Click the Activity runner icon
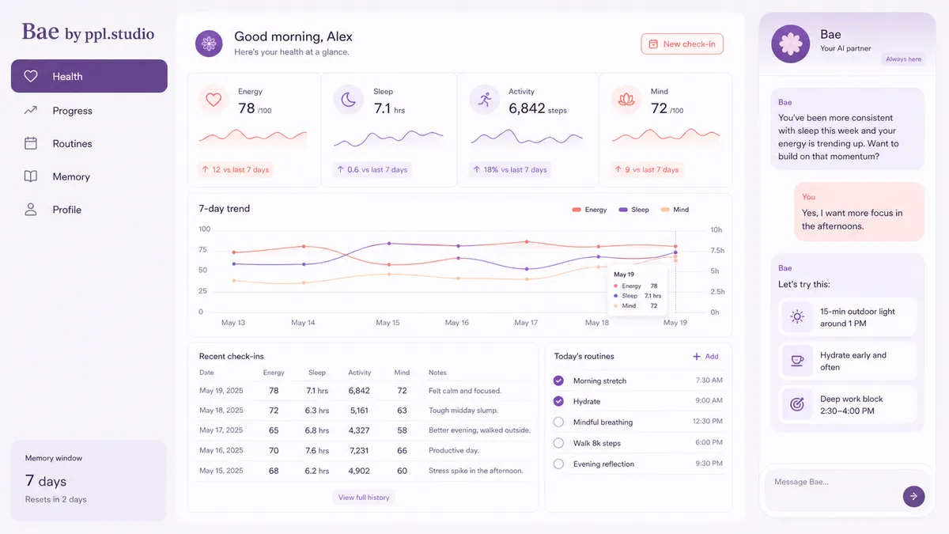The height and width of the screenshot is (534, 949). click(485, 100)
